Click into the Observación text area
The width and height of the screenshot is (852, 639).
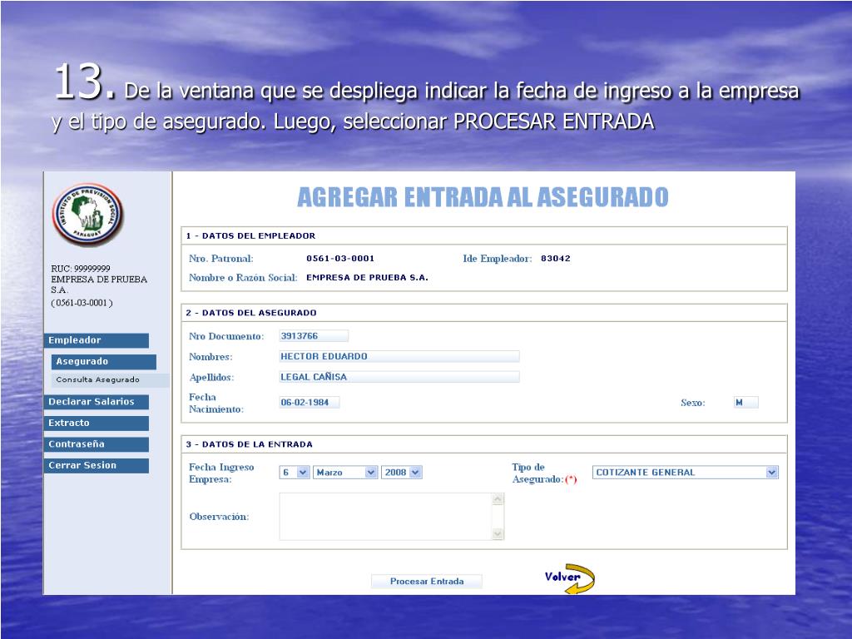click(386, 516)
